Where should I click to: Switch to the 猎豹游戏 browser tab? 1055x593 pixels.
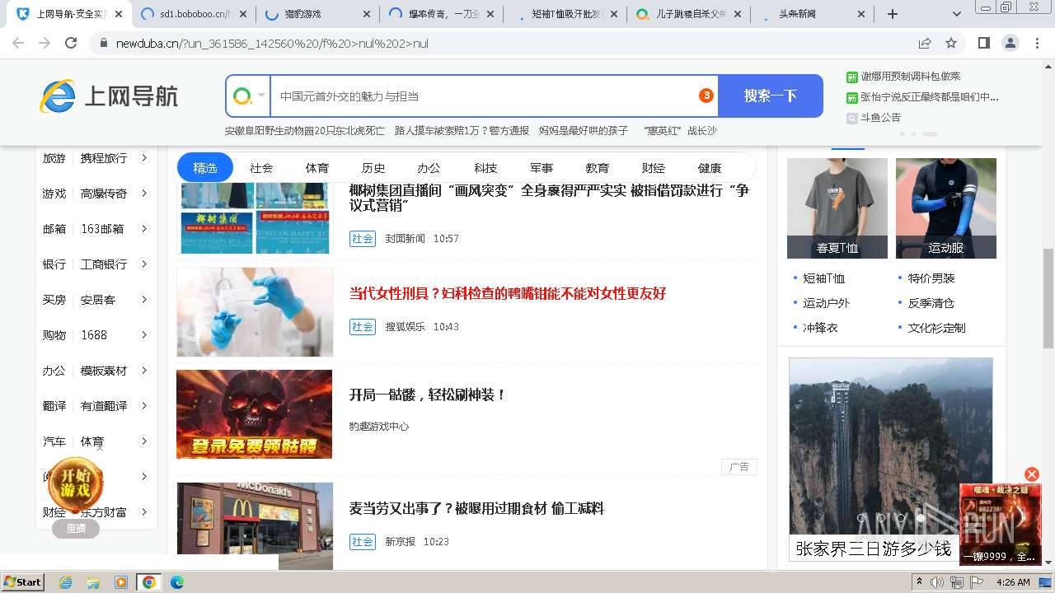pyautogui.click(x=316, y=14)
